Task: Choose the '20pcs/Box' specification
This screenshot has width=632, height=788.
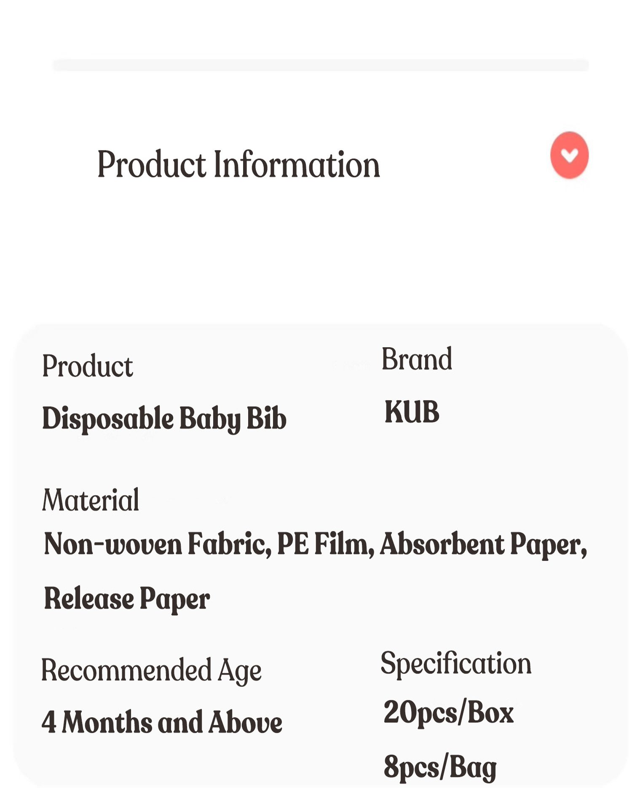Action: point(448,712)
